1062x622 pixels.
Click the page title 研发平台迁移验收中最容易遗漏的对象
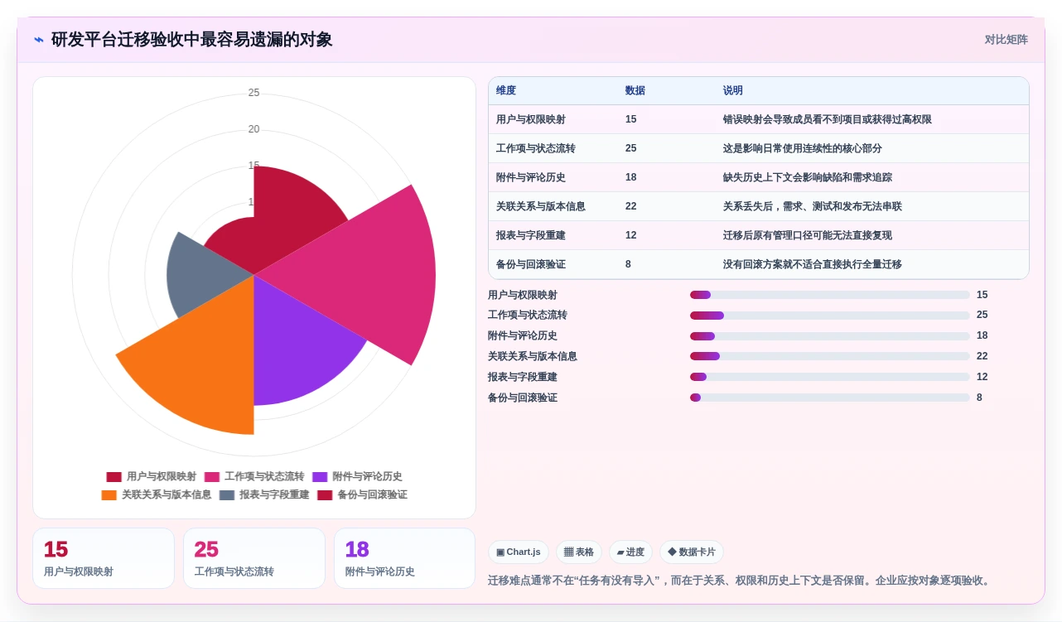click(x=191, y=40)
